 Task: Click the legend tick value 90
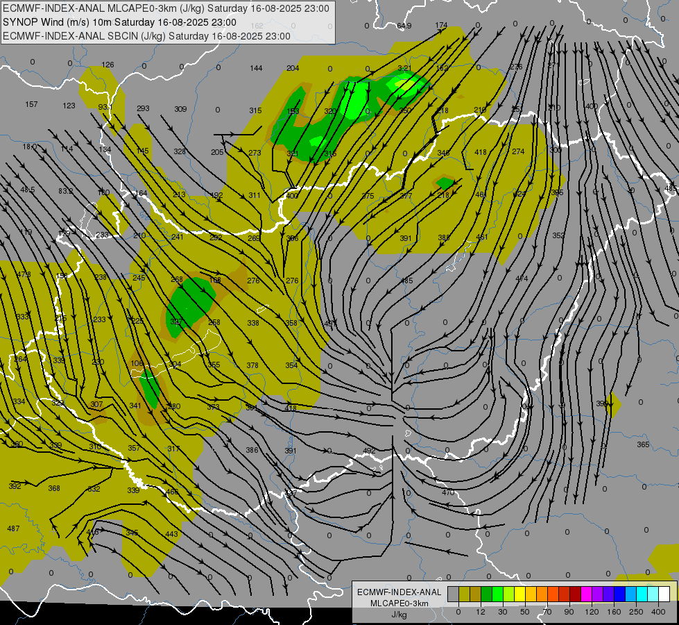pos(569,612)
